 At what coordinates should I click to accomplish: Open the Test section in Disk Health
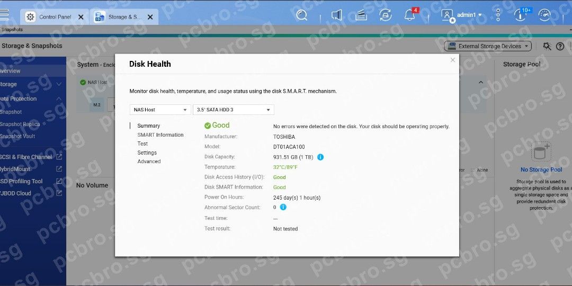[142, 144]
